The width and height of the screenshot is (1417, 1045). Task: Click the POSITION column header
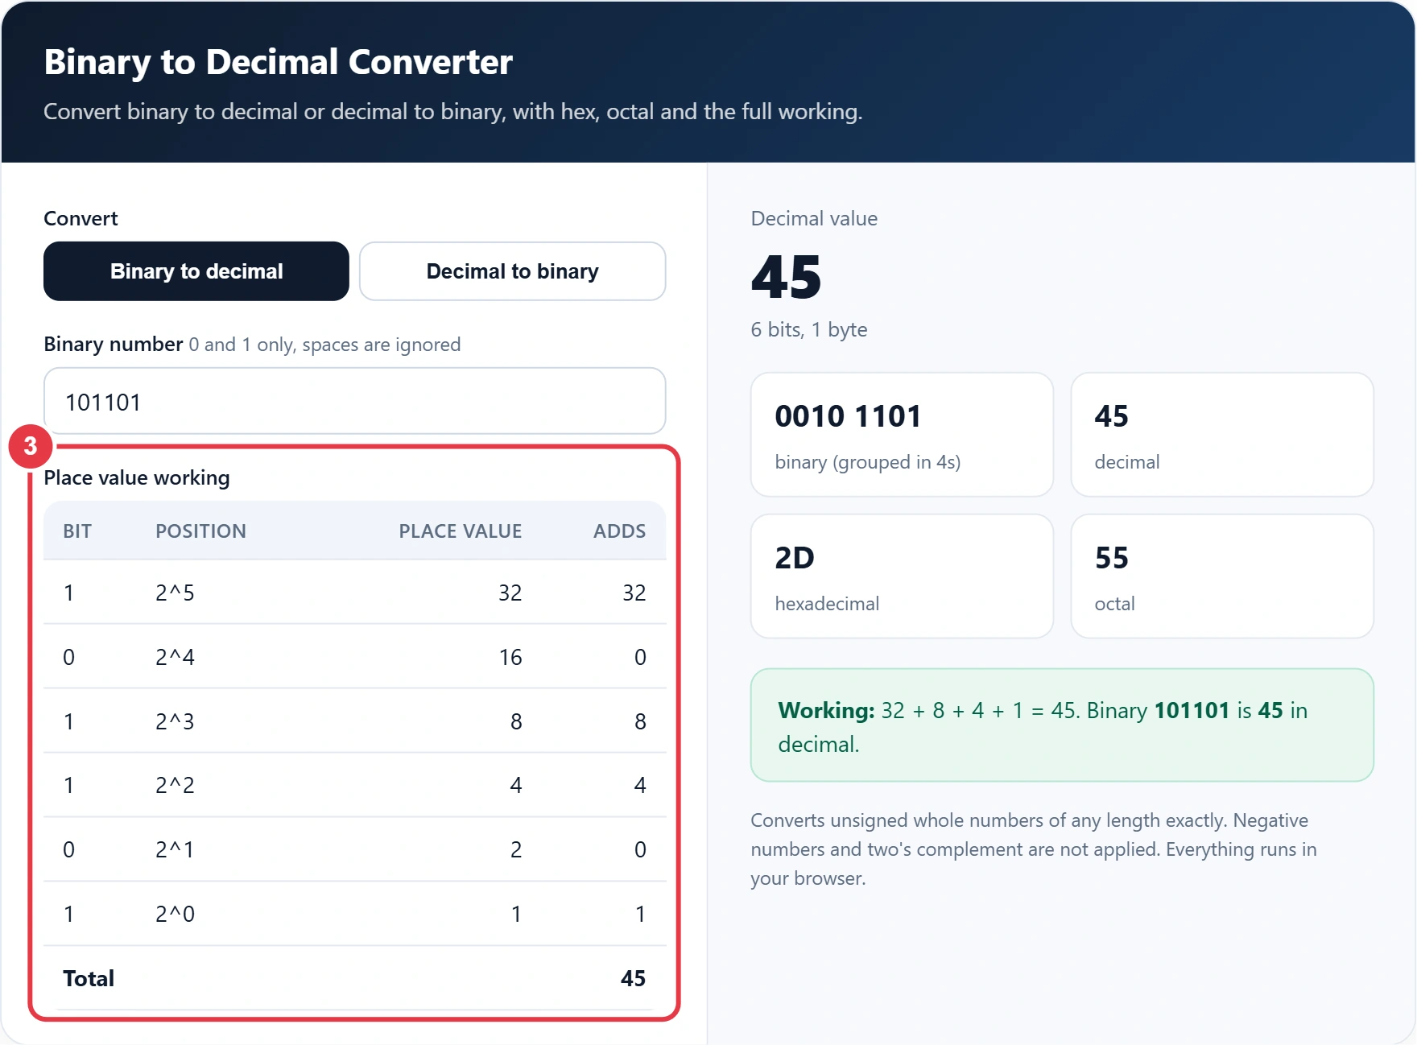(200, 531)
